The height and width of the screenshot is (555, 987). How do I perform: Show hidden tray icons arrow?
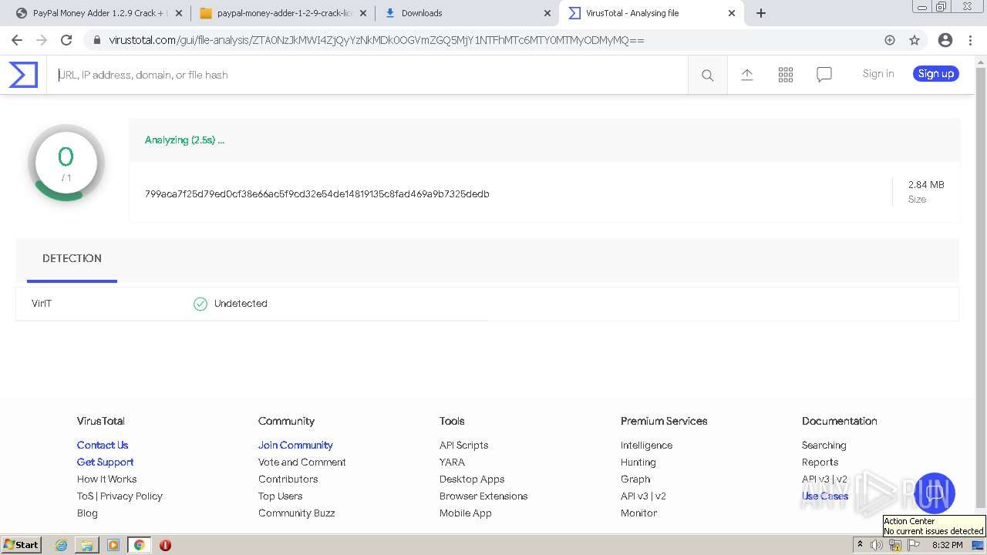pyautogui.click(x=860, y=544)
